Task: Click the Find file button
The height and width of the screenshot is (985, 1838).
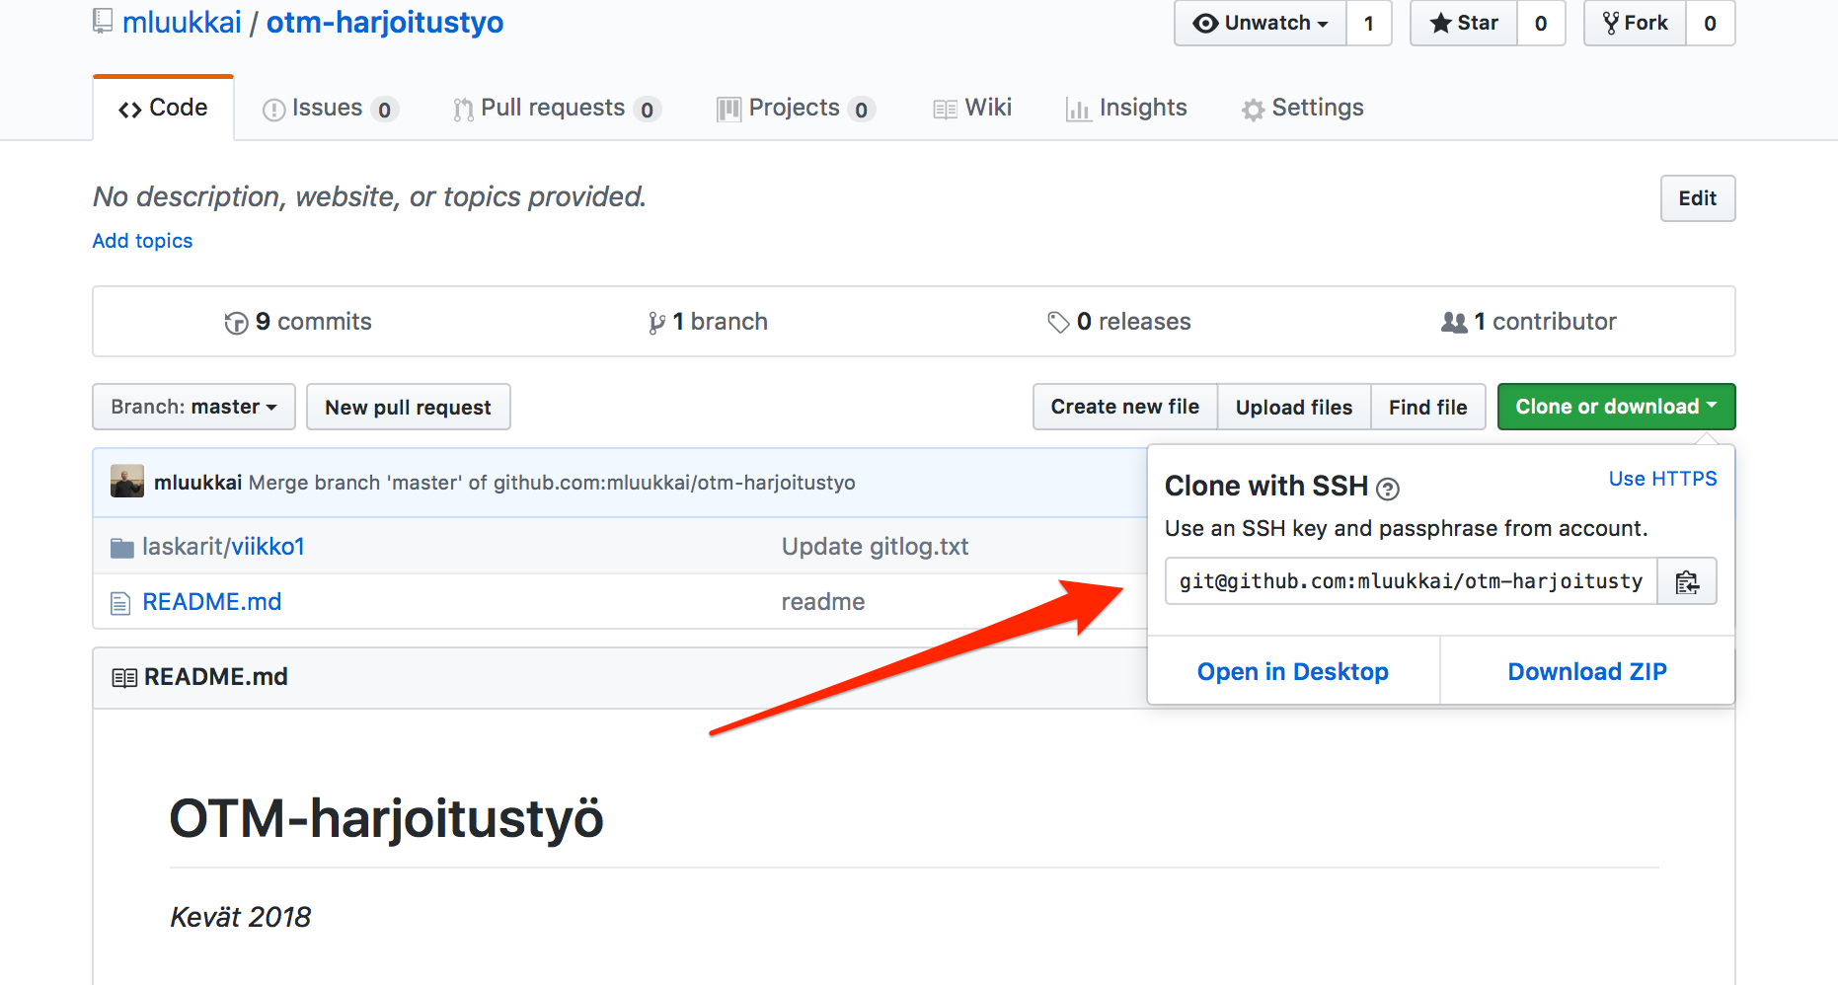Action: click(x=1428, y=407)
